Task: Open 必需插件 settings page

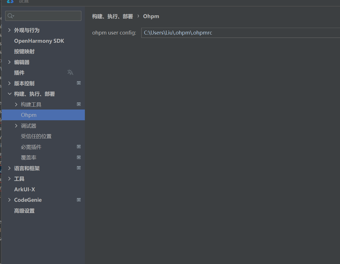Action: click(x=31, y=147)
